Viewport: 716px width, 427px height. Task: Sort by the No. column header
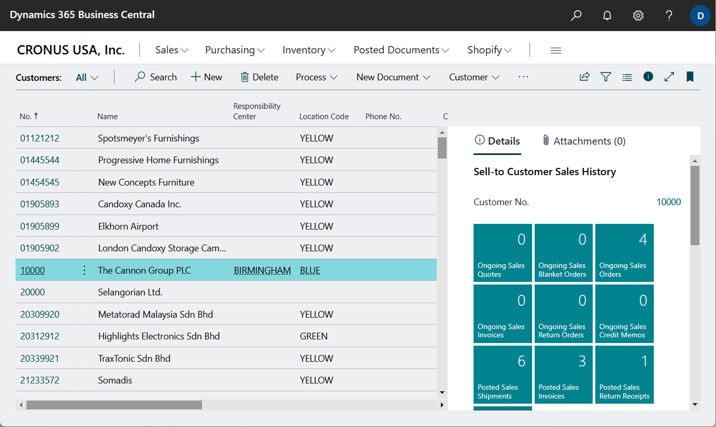click(29, 117)
